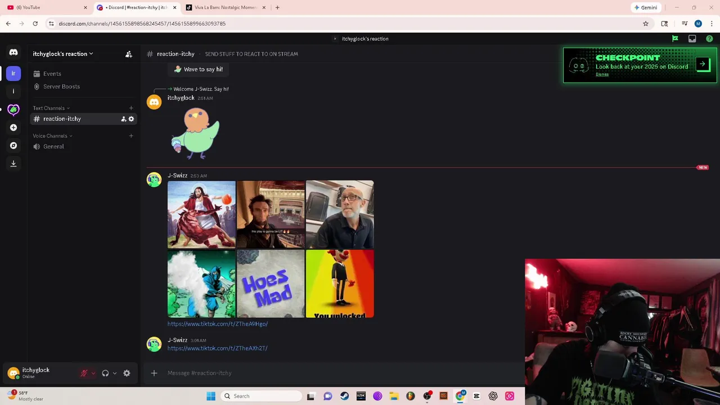Open Server Boosts in sidebar
This screenshot has height=405, width=720.
tap(82, 87)
